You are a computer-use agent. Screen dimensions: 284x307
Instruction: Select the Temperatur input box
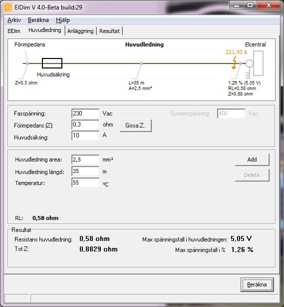point(85,182)
